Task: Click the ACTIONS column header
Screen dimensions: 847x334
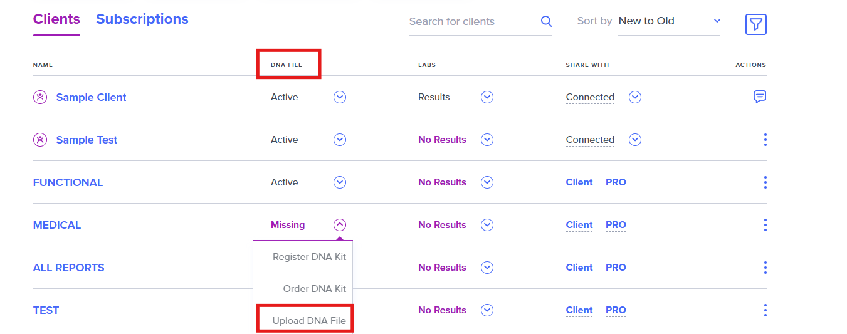Action: (x=750, y=65)
